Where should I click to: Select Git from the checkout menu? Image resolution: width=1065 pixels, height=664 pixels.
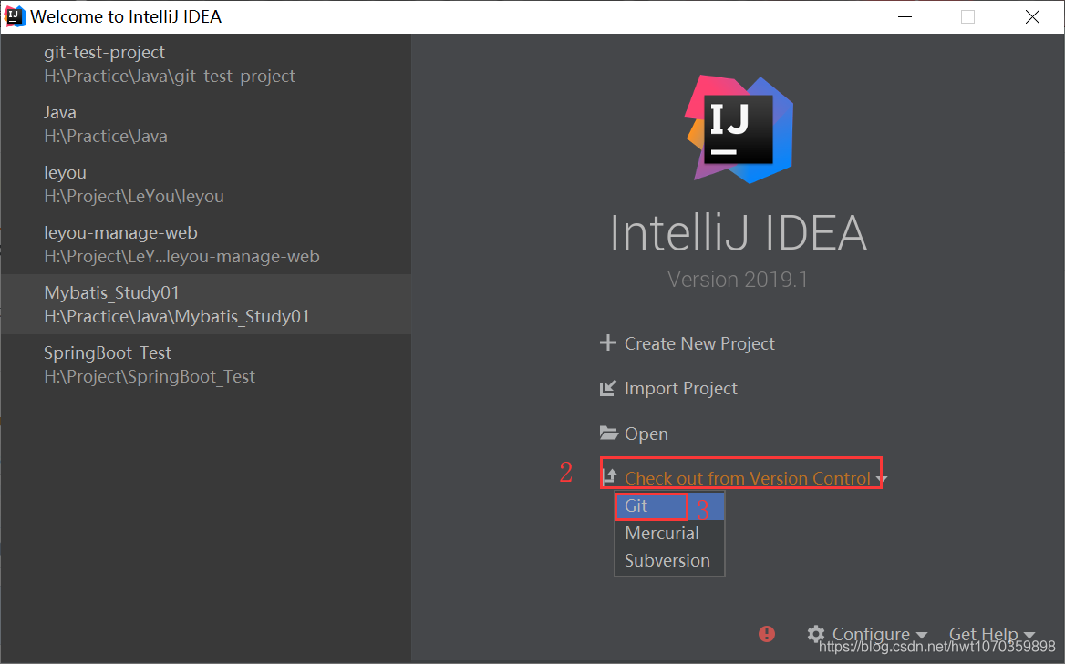(x=669, y=506)
